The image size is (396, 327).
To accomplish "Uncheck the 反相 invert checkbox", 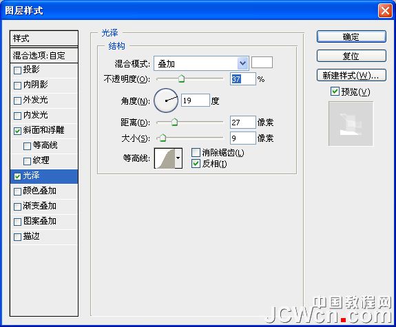I will [x=196, y=164].
